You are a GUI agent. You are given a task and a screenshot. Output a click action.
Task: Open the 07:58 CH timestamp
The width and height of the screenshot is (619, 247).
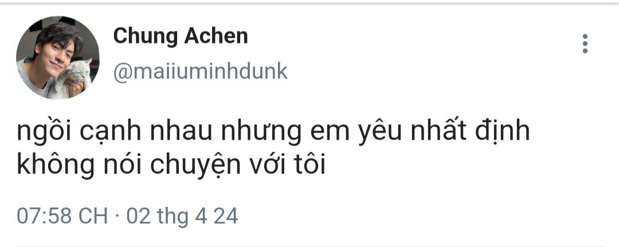click(x=62, y=216)
